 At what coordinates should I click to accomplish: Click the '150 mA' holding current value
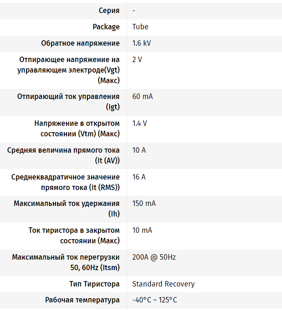144,203
